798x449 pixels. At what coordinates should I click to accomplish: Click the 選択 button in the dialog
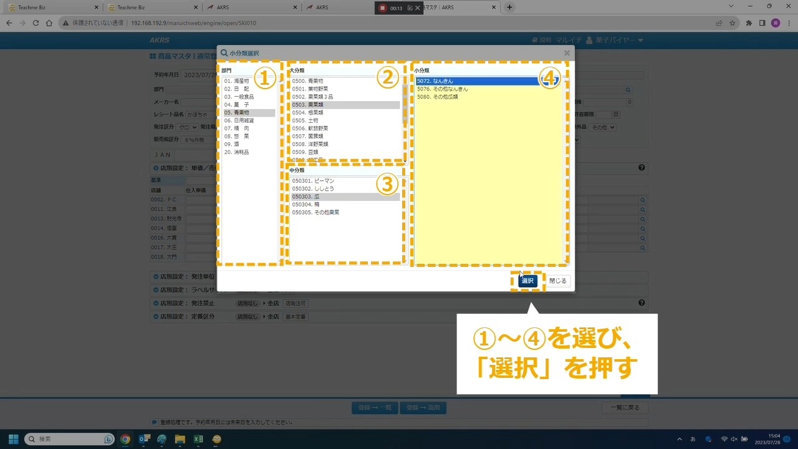(527, 281)
